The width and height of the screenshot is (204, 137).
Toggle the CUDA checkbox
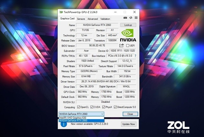click(x=92, y=107)
